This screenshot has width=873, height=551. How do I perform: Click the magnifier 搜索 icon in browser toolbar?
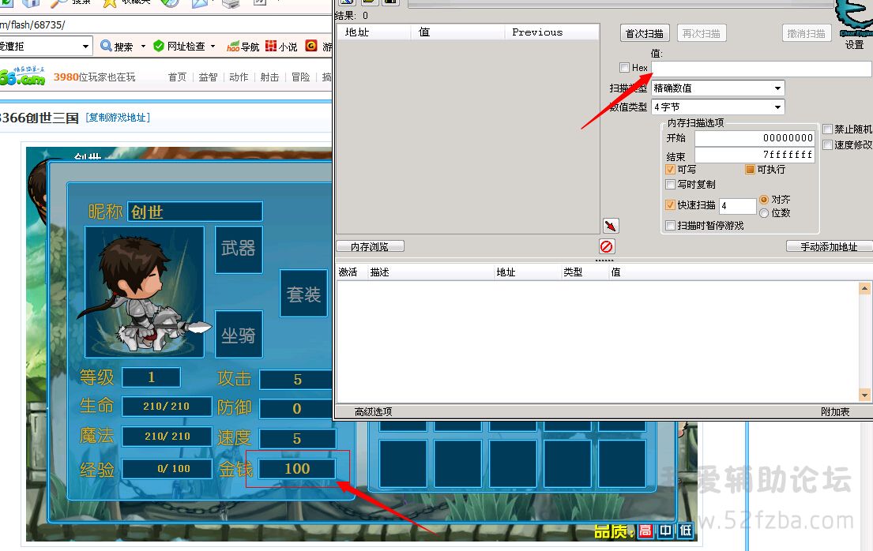click(106, 46)
